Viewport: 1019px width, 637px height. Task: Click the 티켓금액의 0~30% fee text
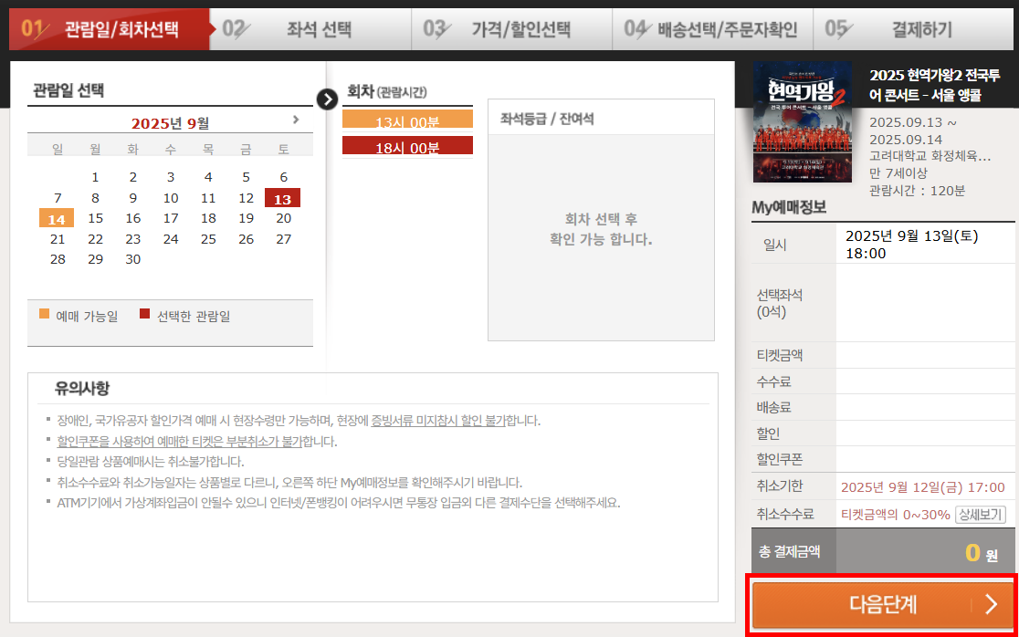(x=896, y=515)
